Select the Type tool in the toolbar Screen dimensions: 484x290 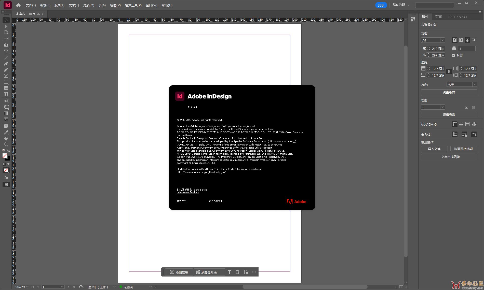[x=6, y=51]
